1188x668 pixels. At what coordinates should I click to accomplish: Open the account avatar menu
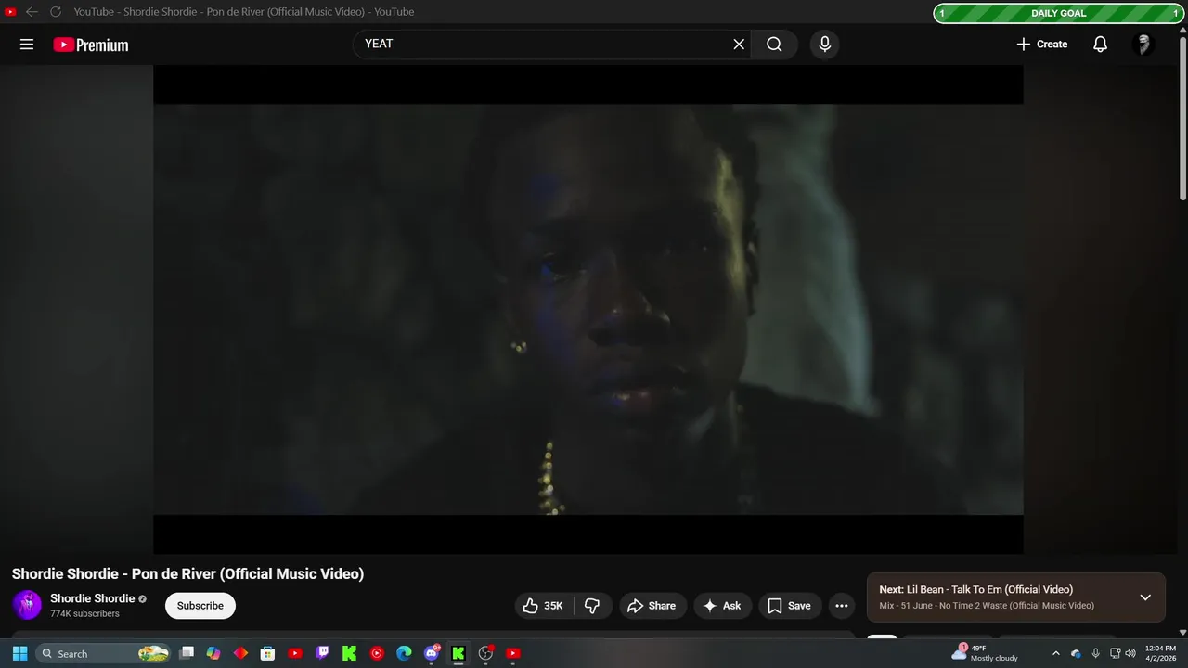pos(1143,45)
